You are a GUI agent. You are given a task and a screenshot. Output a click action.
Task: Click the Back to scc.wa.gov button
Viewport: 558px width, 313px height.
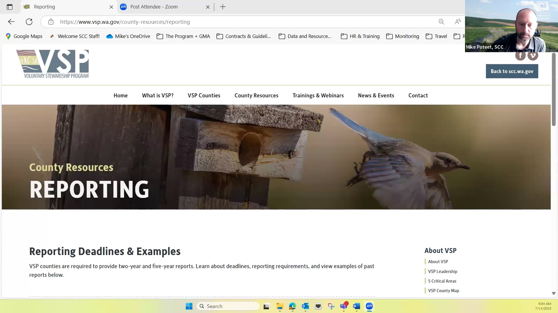[x=512, y=71]
